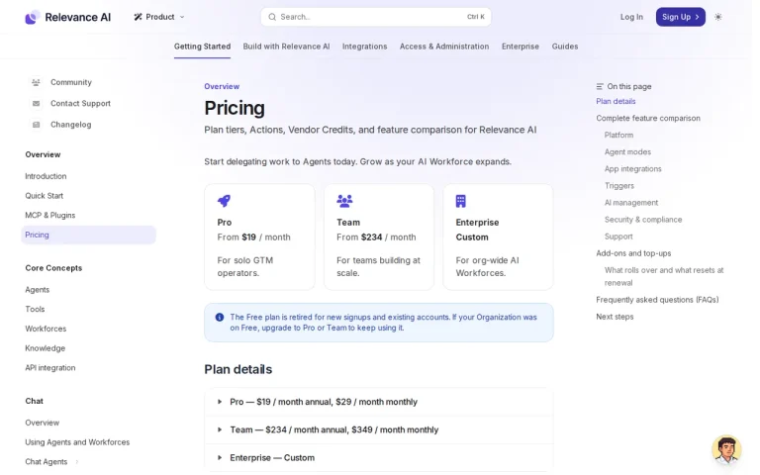
Task: Open the Pro plan card
Action: [260, 237]
